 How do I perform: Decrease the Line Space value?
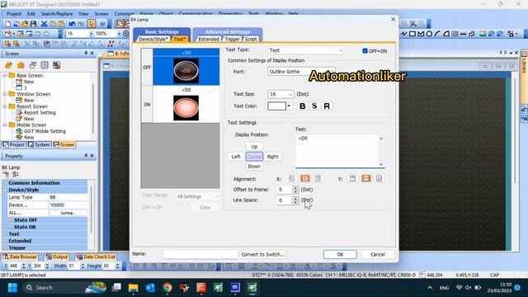[x=295, y=202]
